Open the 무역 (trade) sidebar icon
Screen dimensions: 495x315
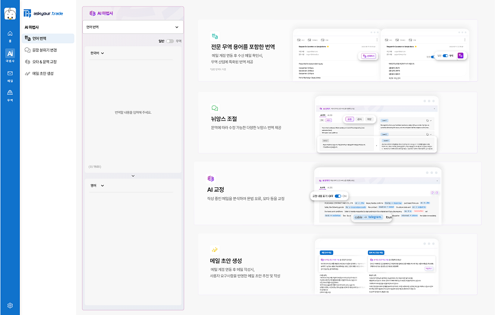point(10,94)
